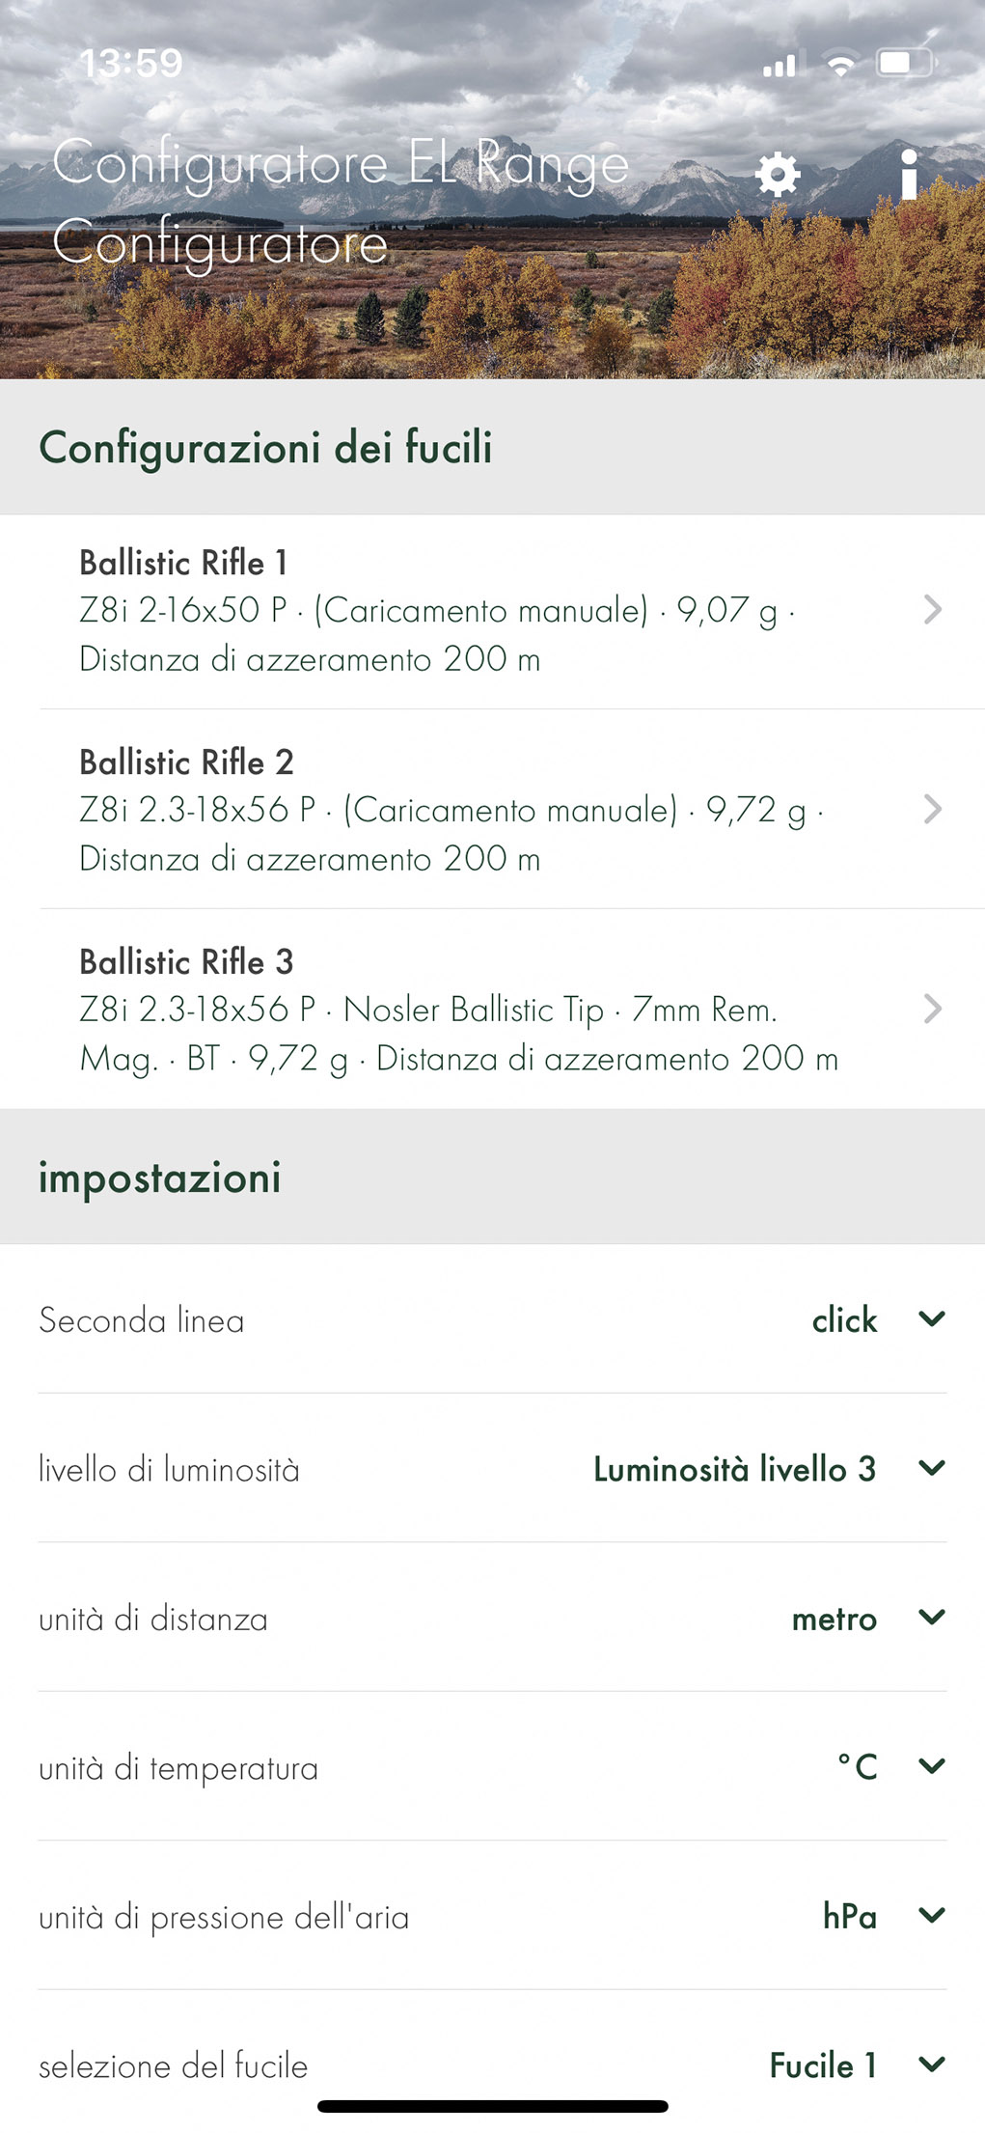Open Ballistic Rifle 1 chevron arrow
The height and width of the screenshot is (2133, 985).
click(x=932, y=610)
